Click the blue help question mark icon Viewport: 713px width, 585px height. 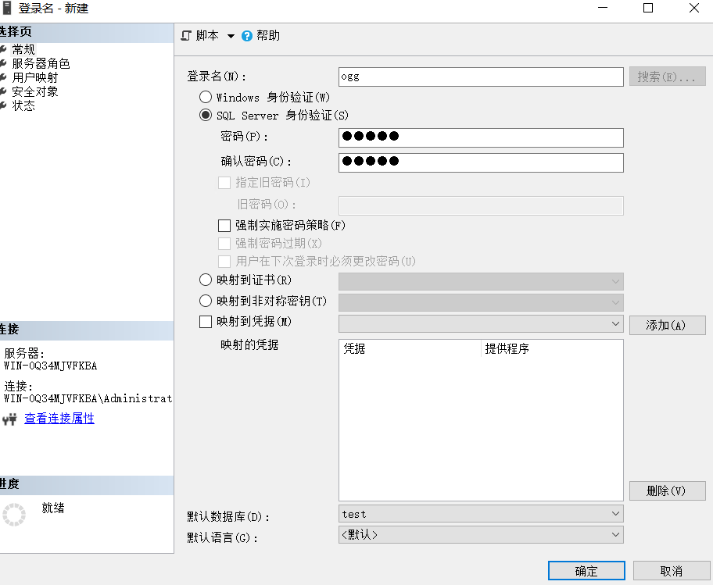(247, 36)
